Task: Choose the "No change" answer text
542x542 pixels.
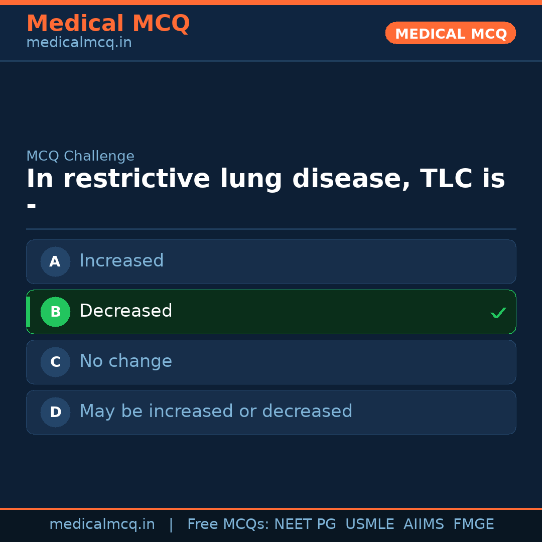Action: (125, 361)
